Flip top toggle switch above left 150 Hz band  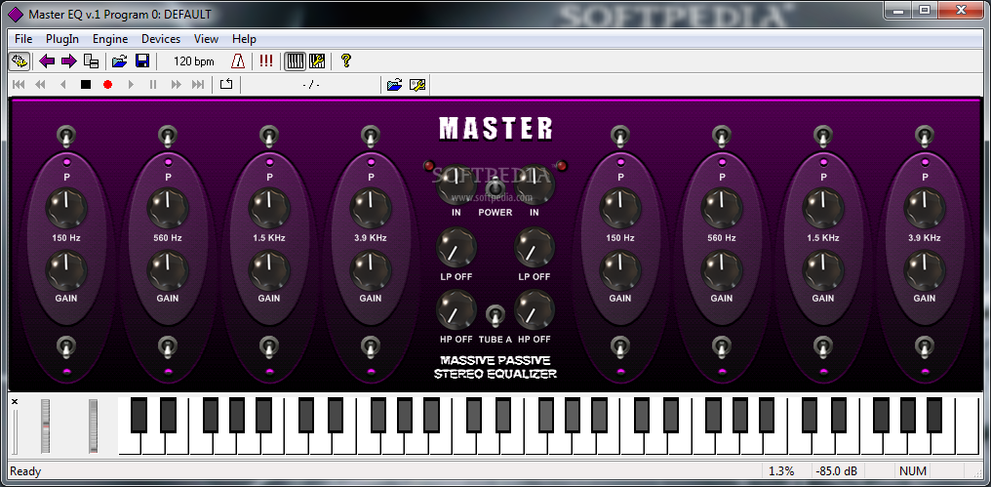pos(66,136)
